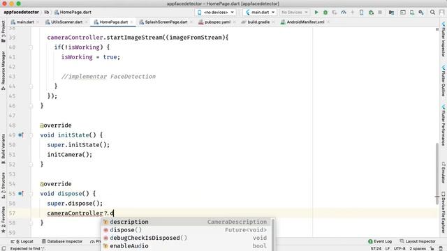The width and height of the screenshot is (447, 251).
Task: Open the Project Structure folder icon
Action: (391, 13)
